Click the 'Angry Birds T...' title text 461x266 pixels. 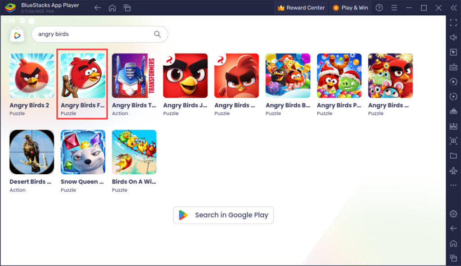click(134, 105)
